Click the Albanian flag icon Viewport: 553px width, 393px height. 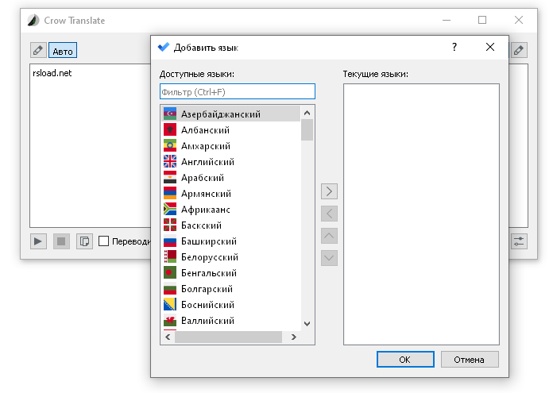pyautogui.click(x=170, y=129)
